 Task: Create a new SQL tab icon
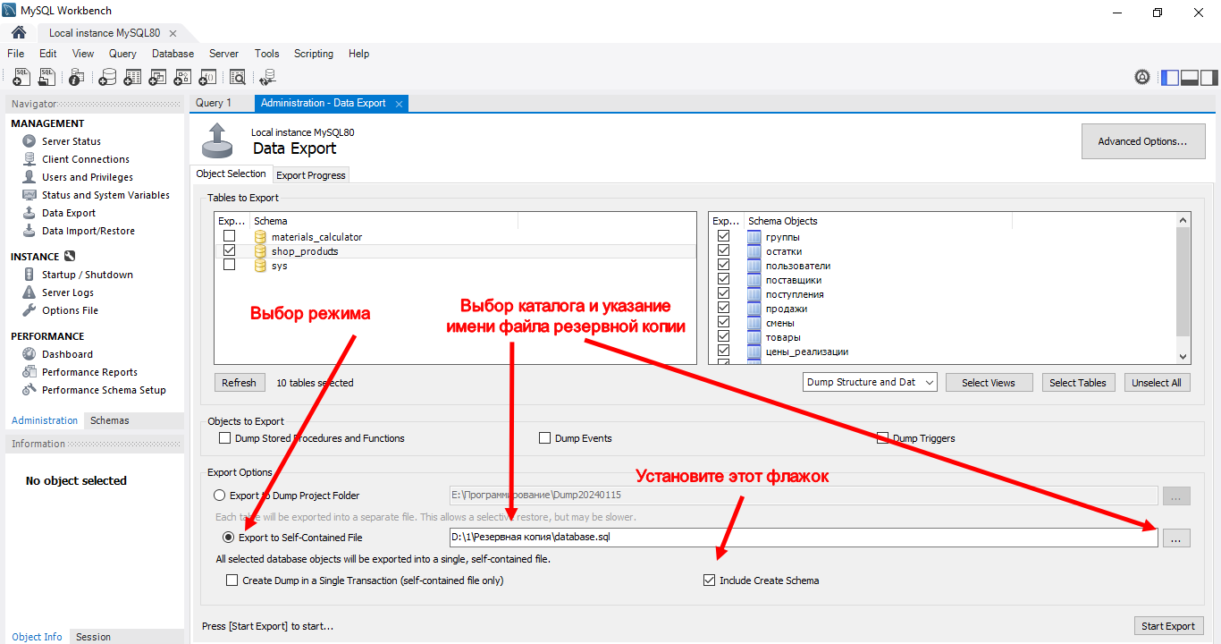click(x=22, y=78)
